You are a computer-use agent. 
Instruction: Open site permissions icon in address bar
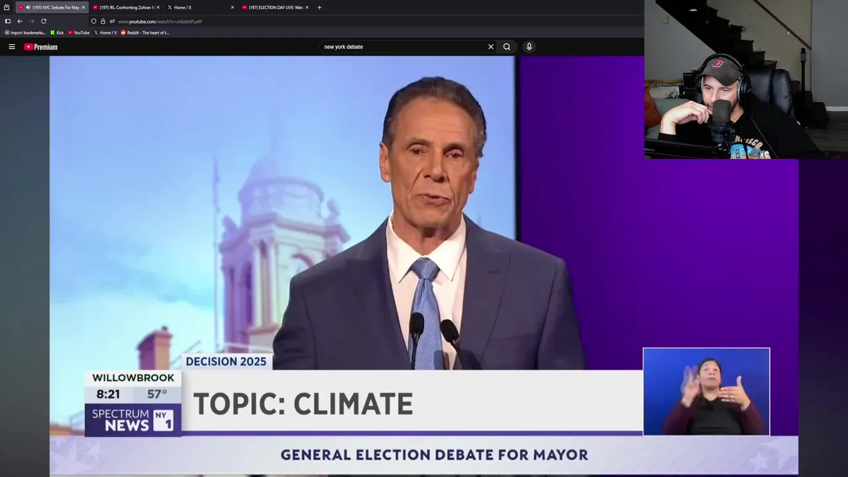click(x=112, y=21)
